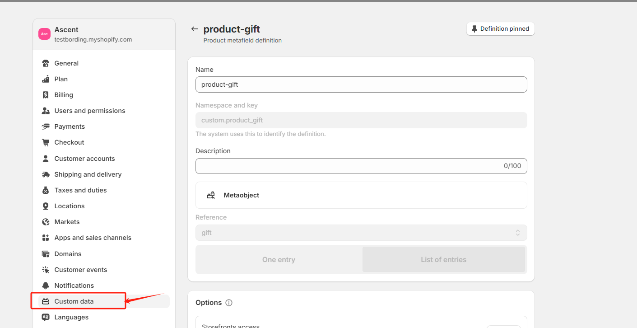Click the Locations pin icon
The height and width of the screenshot is (328, 637).
[46, 206]
